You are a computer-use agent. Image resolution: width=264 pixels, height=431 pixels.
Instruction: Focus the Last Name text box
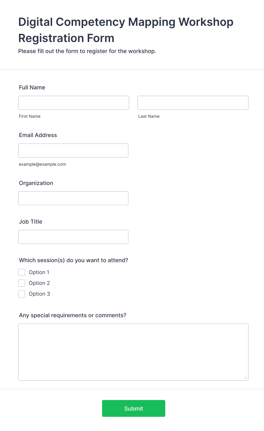click(193, 103)
